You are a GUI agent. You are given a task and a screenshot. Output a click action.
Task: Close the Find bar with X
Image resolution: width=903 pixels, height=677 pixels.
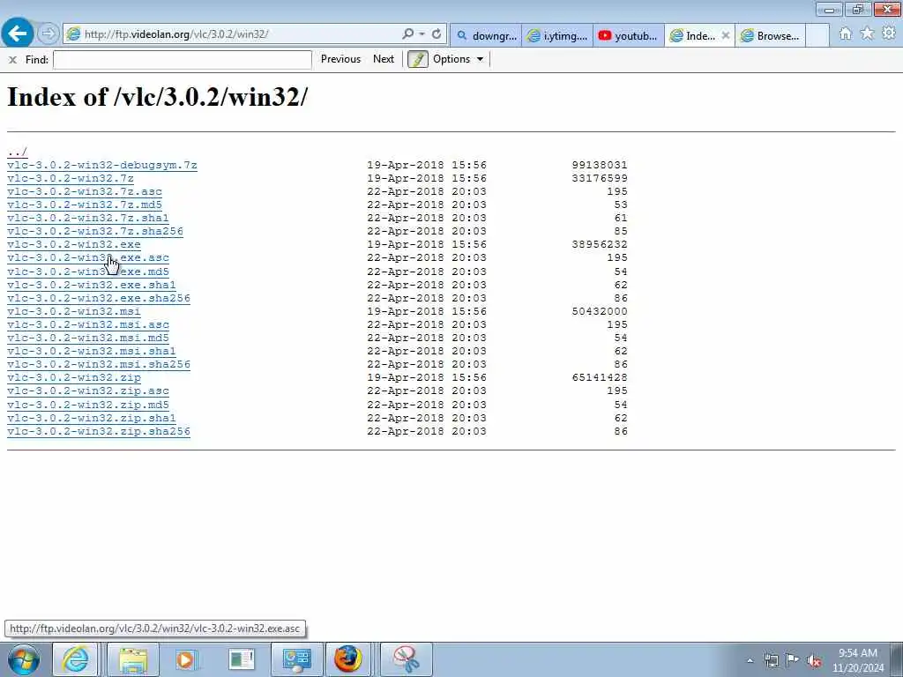point(12,59)
